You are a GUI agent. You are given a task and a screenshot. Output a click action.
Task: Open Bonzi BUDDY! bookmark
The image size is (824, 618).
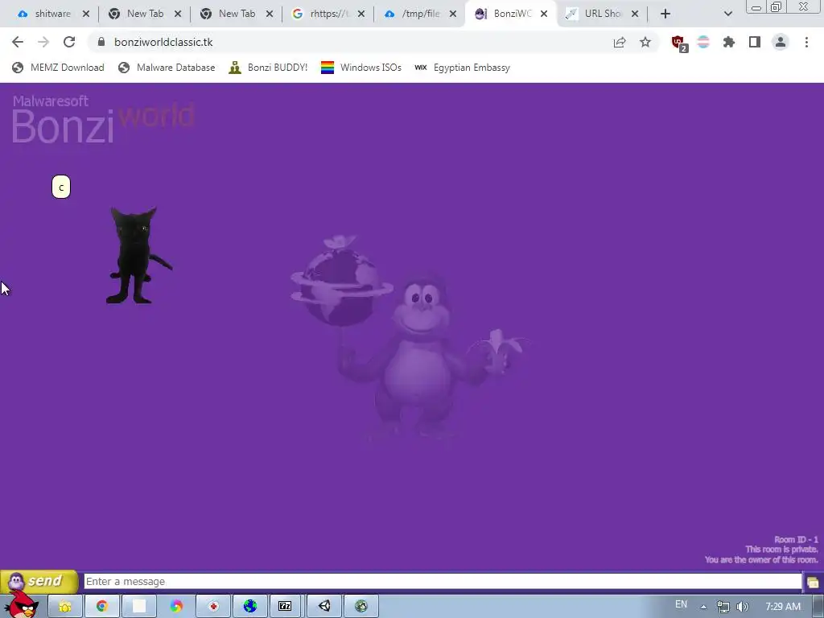tap(269, 68)
